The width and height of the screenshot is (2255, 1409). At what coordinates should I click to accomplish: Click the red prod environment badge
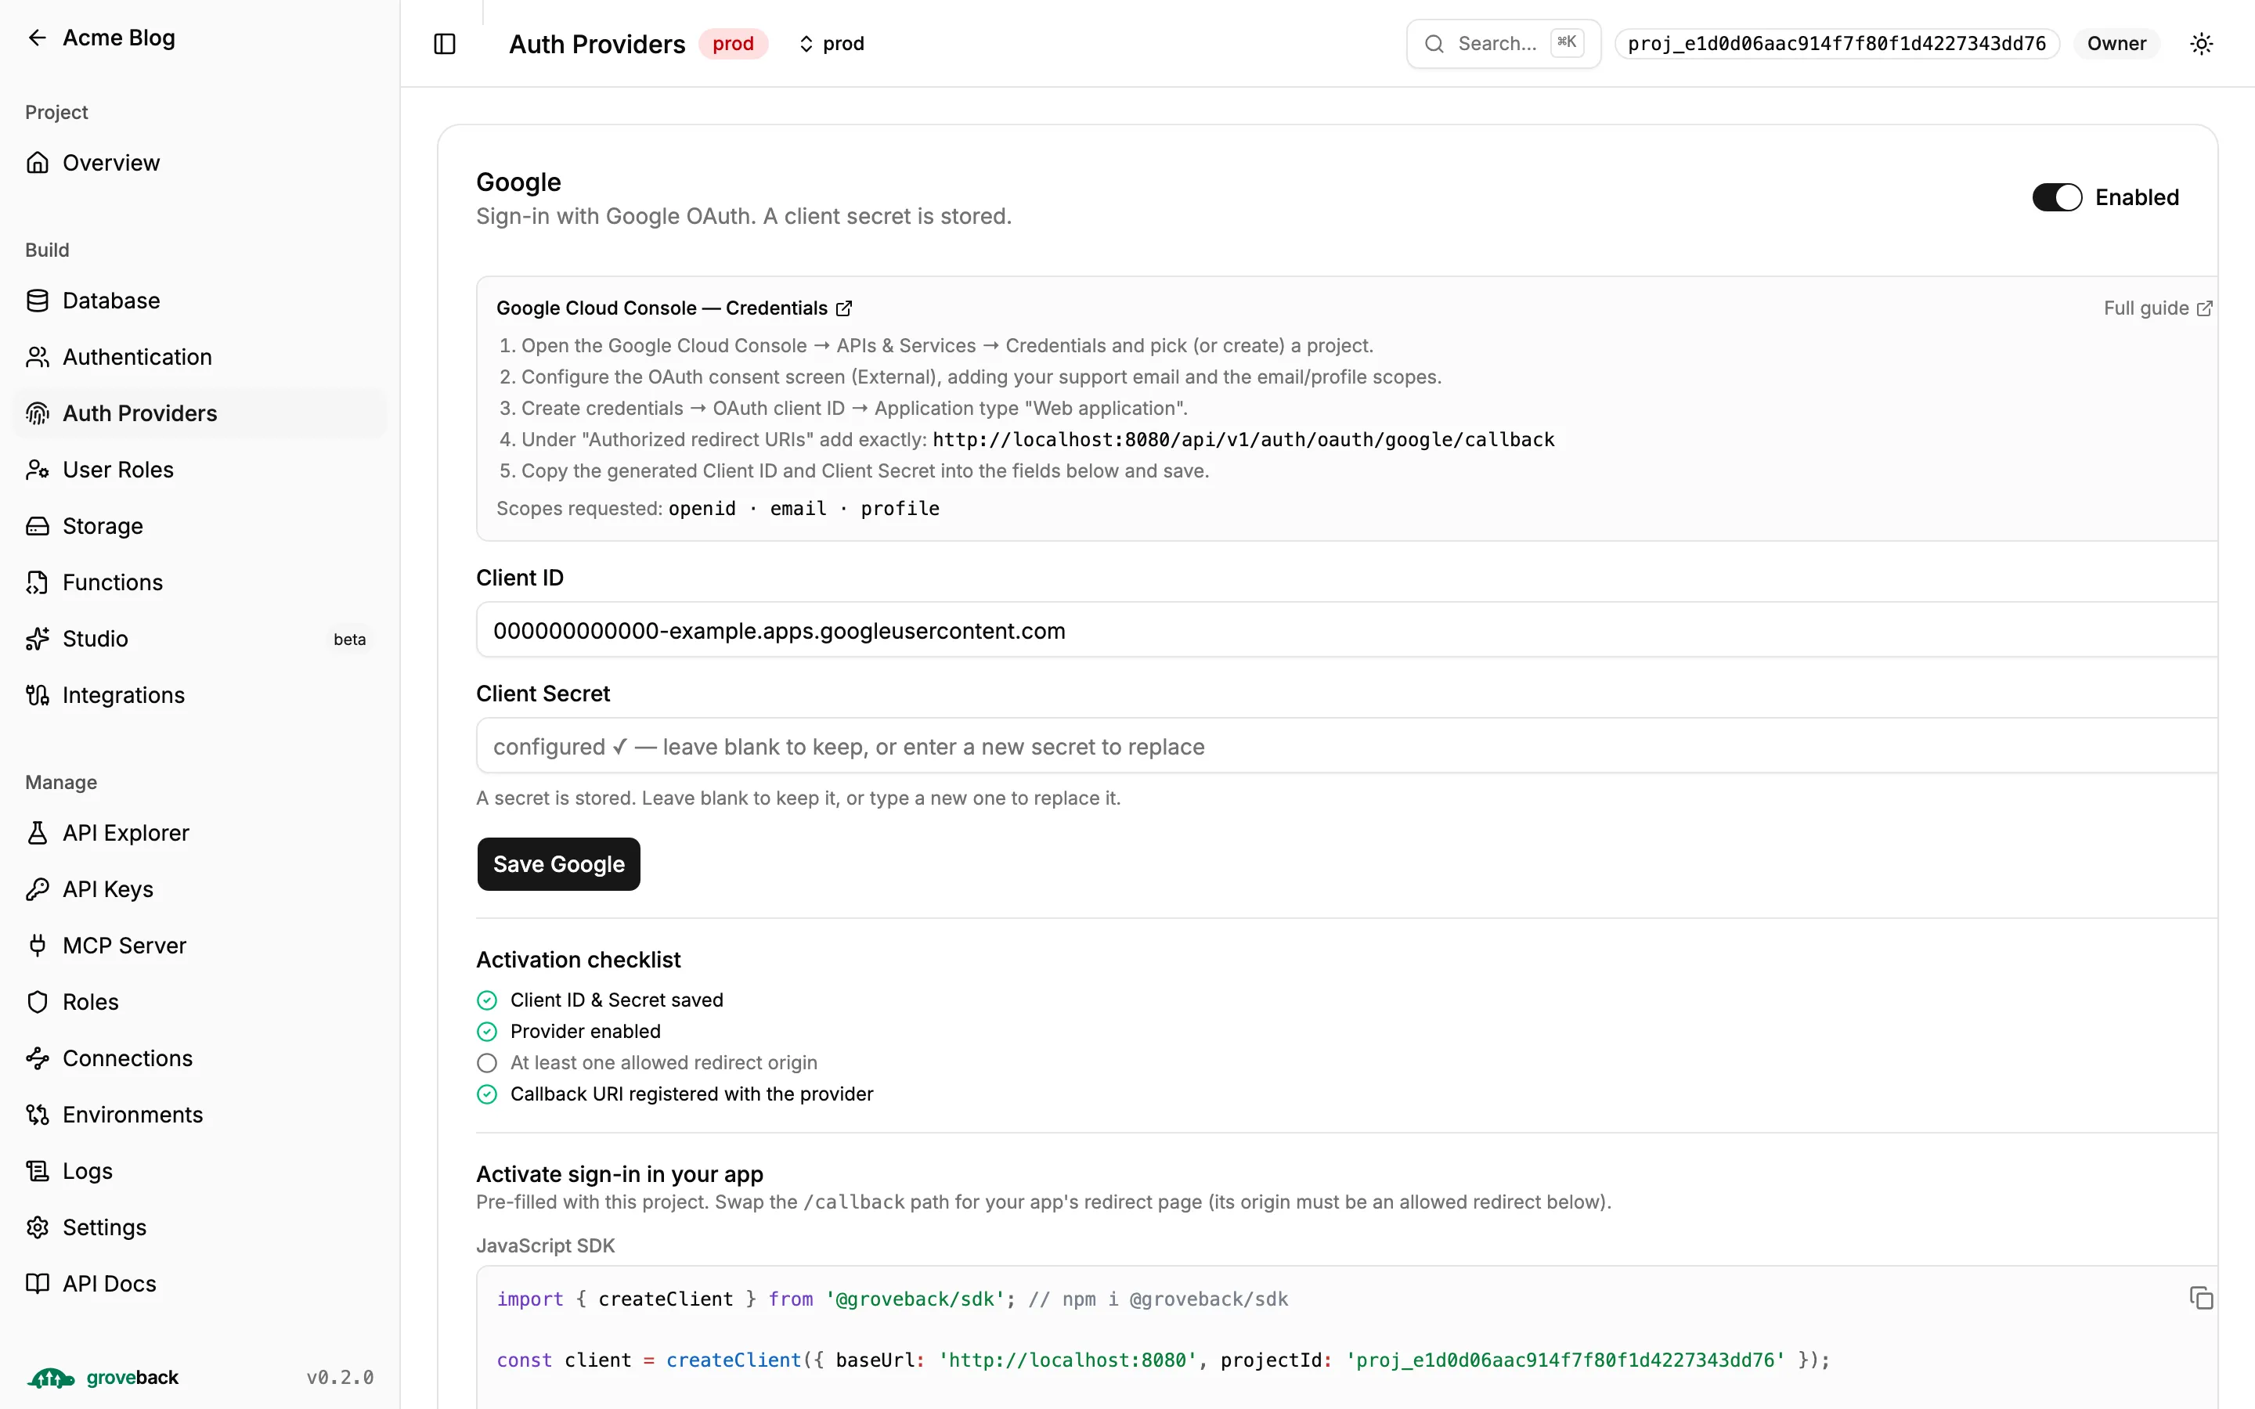pyautogui.click(x=732, y=44)
